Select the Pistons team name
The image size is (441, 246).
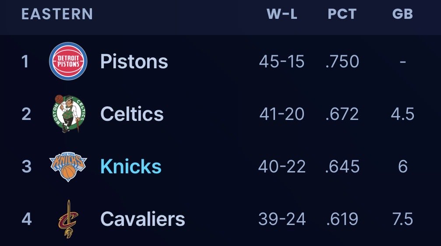(x=134, y=61)
